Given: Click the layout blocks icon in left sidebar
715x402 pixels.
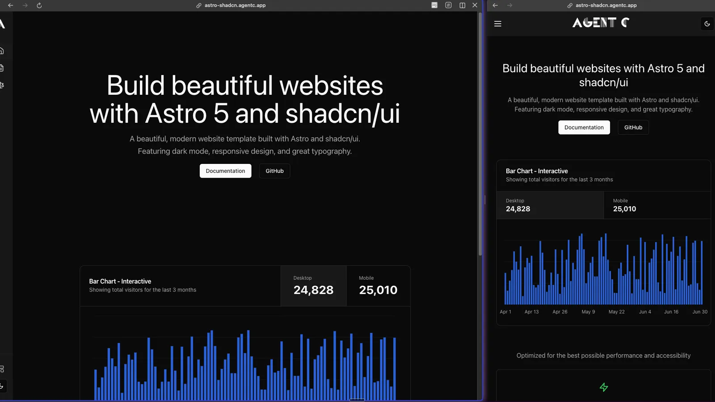Looking at the screenshot, I should pyautogui.click(x=2, y=369).
